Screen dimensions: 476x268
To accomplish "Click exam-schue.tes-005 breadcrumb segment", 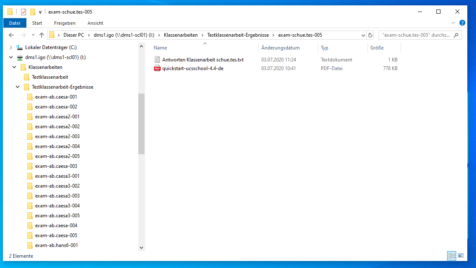I will coord(300,35).
